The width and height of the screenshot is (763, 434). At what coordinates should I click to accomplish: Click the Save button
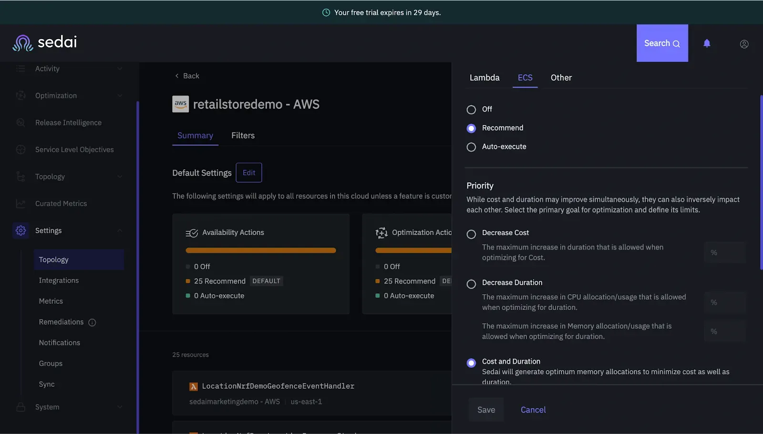pos(486,410)
